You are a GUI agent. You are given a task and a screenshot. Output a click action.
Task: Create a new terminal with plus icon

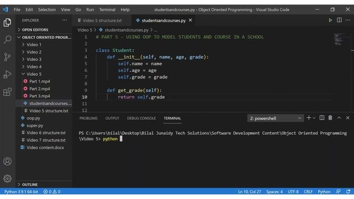point(309,118)
